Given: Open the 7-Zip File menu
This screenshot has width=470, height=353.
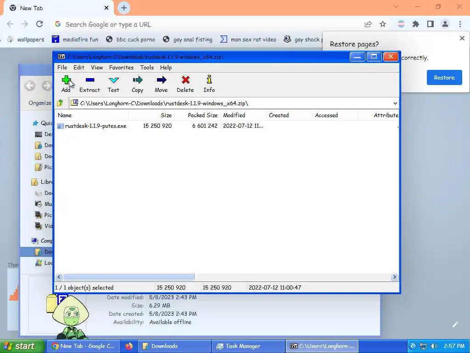Looking at the screenshot, I should (62, 68).
